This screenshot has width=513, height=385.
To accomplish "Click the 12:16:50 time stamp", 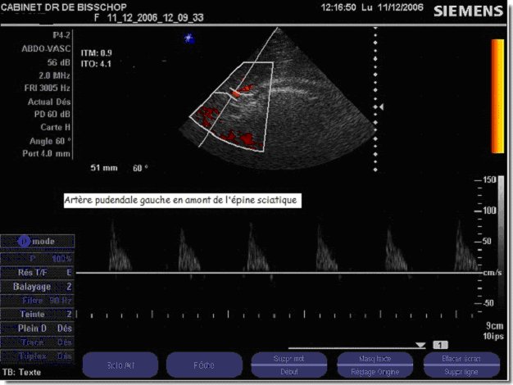I will (x=338, y=7).
